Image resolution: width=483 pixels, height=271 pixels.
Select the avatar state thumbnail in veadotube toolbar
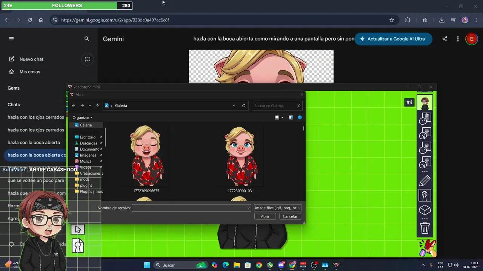click(425, 102)
